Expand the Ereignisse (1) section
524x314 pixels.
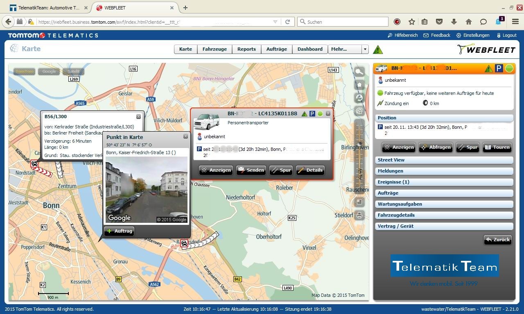pos(444,182)
